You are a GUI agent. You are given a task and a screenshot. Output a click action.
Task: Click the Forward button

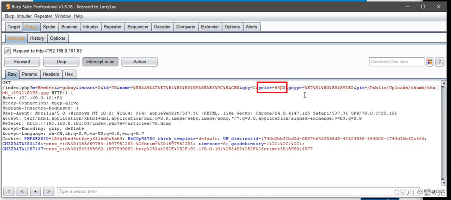(22, 62)
